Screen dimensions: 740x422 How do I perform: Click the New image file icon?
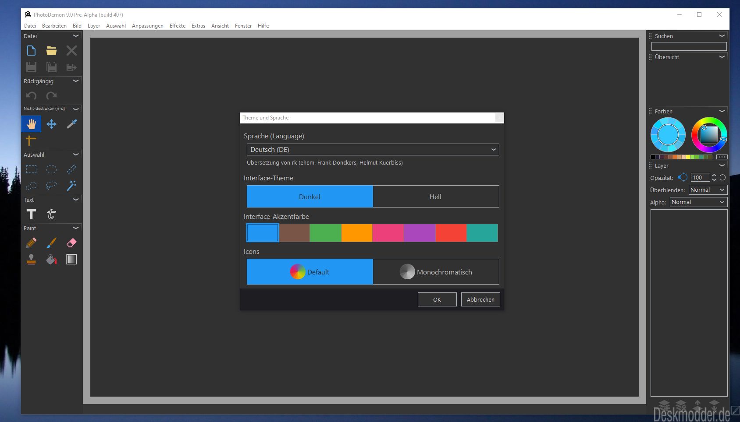click(x=31, y=51)
